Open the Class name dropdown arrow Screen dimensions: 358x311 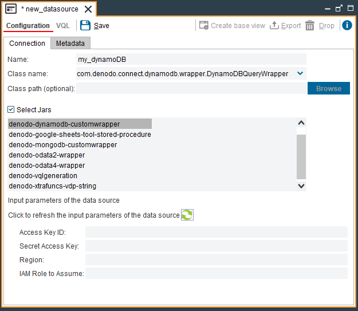300,73
